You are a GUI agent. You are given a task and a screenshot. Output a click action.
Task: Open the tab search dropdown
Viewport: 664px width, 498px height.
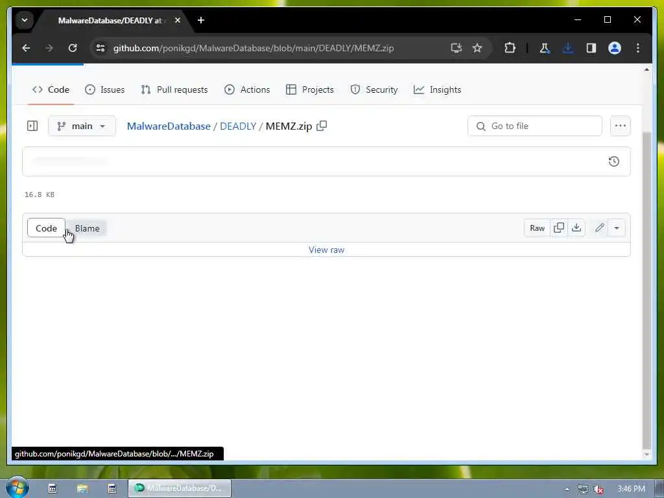point(25,20)
